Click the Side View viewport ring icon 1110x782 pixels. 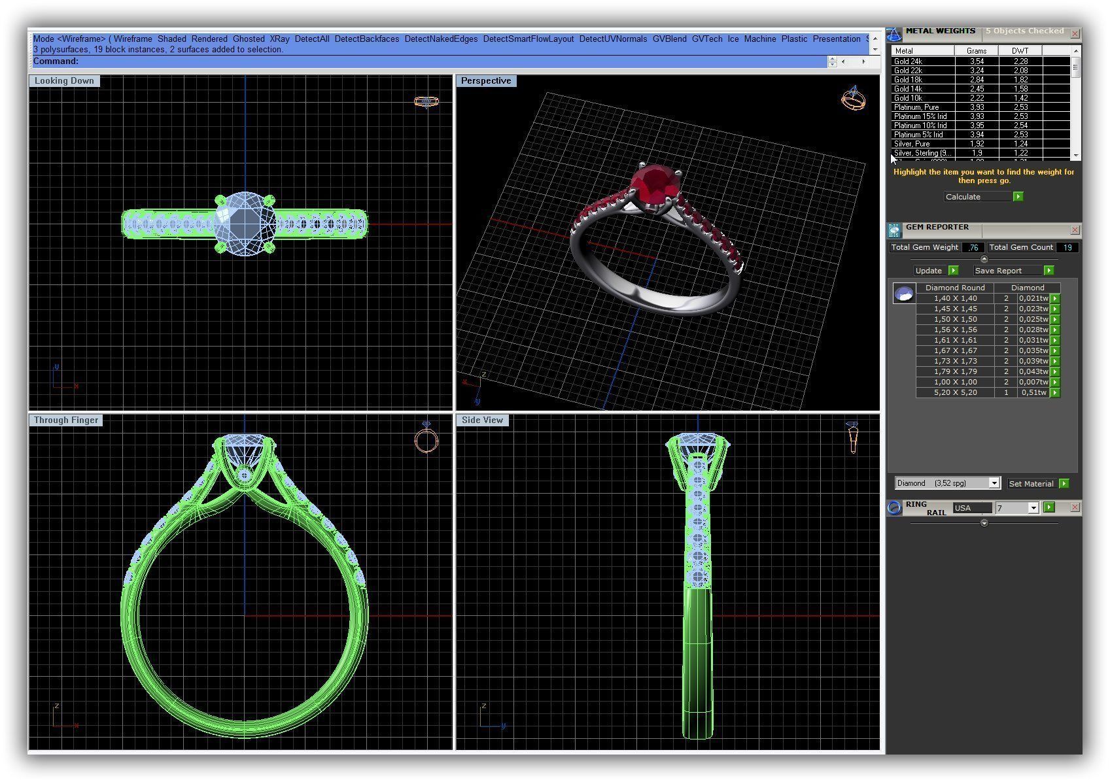tap(852, 437)
